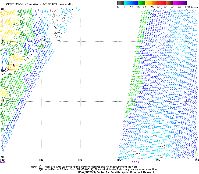
Task: Click the '35' label under the color scale
Action: coord(166,7)
